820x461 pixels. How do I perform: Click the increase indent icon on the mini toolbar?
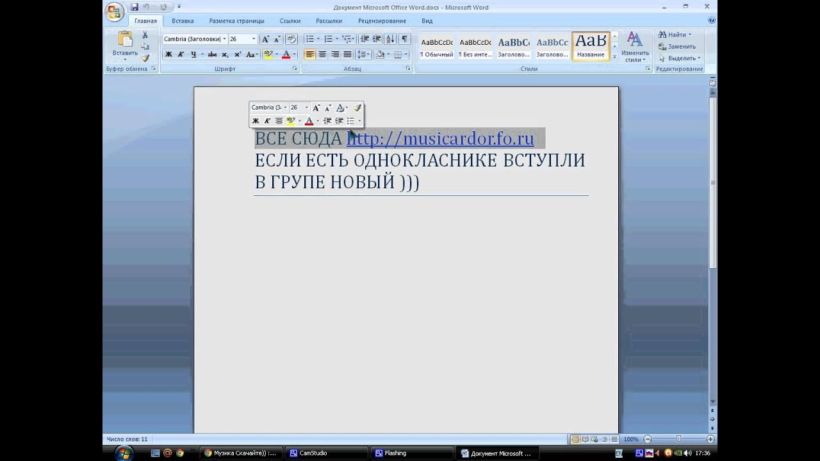339,120
